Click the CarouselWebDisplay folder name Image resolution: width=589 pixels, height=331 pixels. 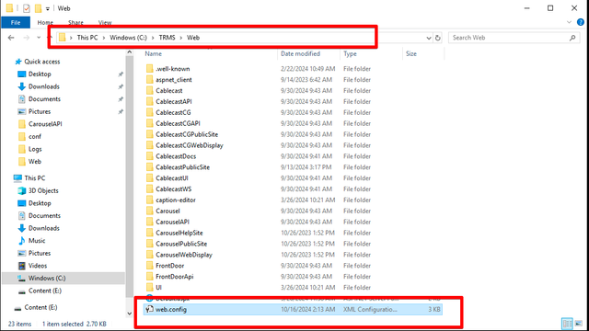pos(184,255)
